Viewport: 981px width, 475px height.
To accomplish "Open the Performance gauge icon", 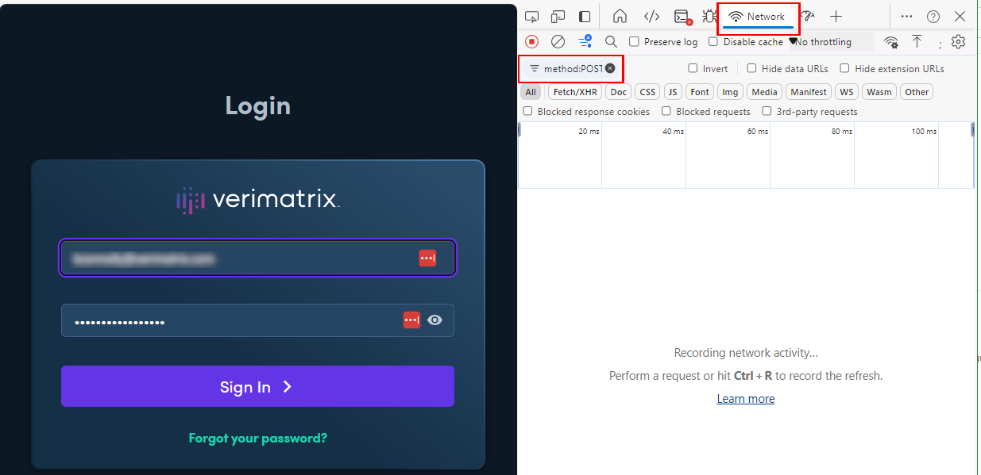I will (808, 17).
